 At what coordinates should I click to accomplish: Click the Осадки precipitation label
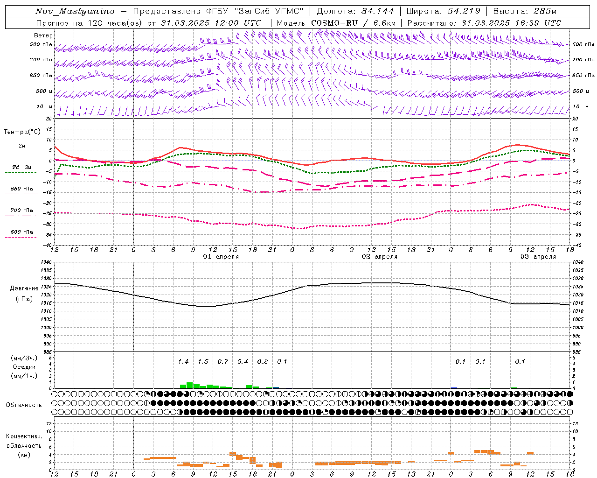click(x=24, y=367)
